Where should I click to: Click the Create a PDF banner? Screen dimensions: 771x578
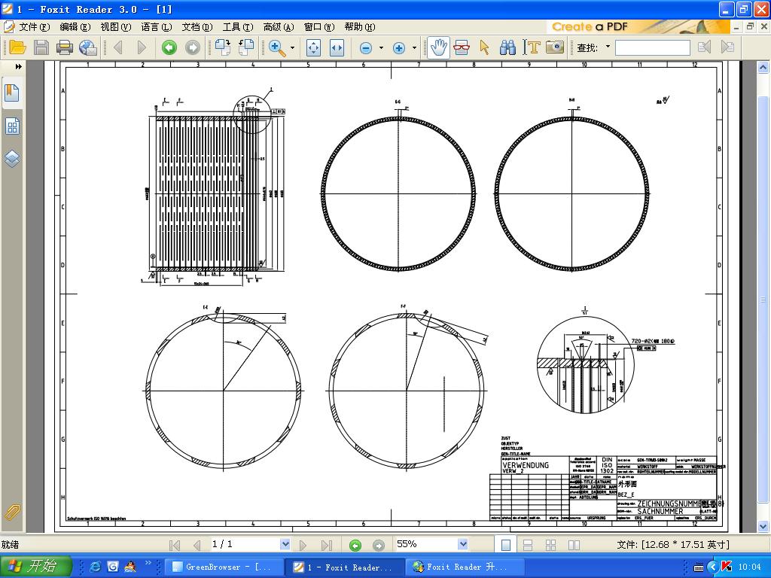click(638, 27)
